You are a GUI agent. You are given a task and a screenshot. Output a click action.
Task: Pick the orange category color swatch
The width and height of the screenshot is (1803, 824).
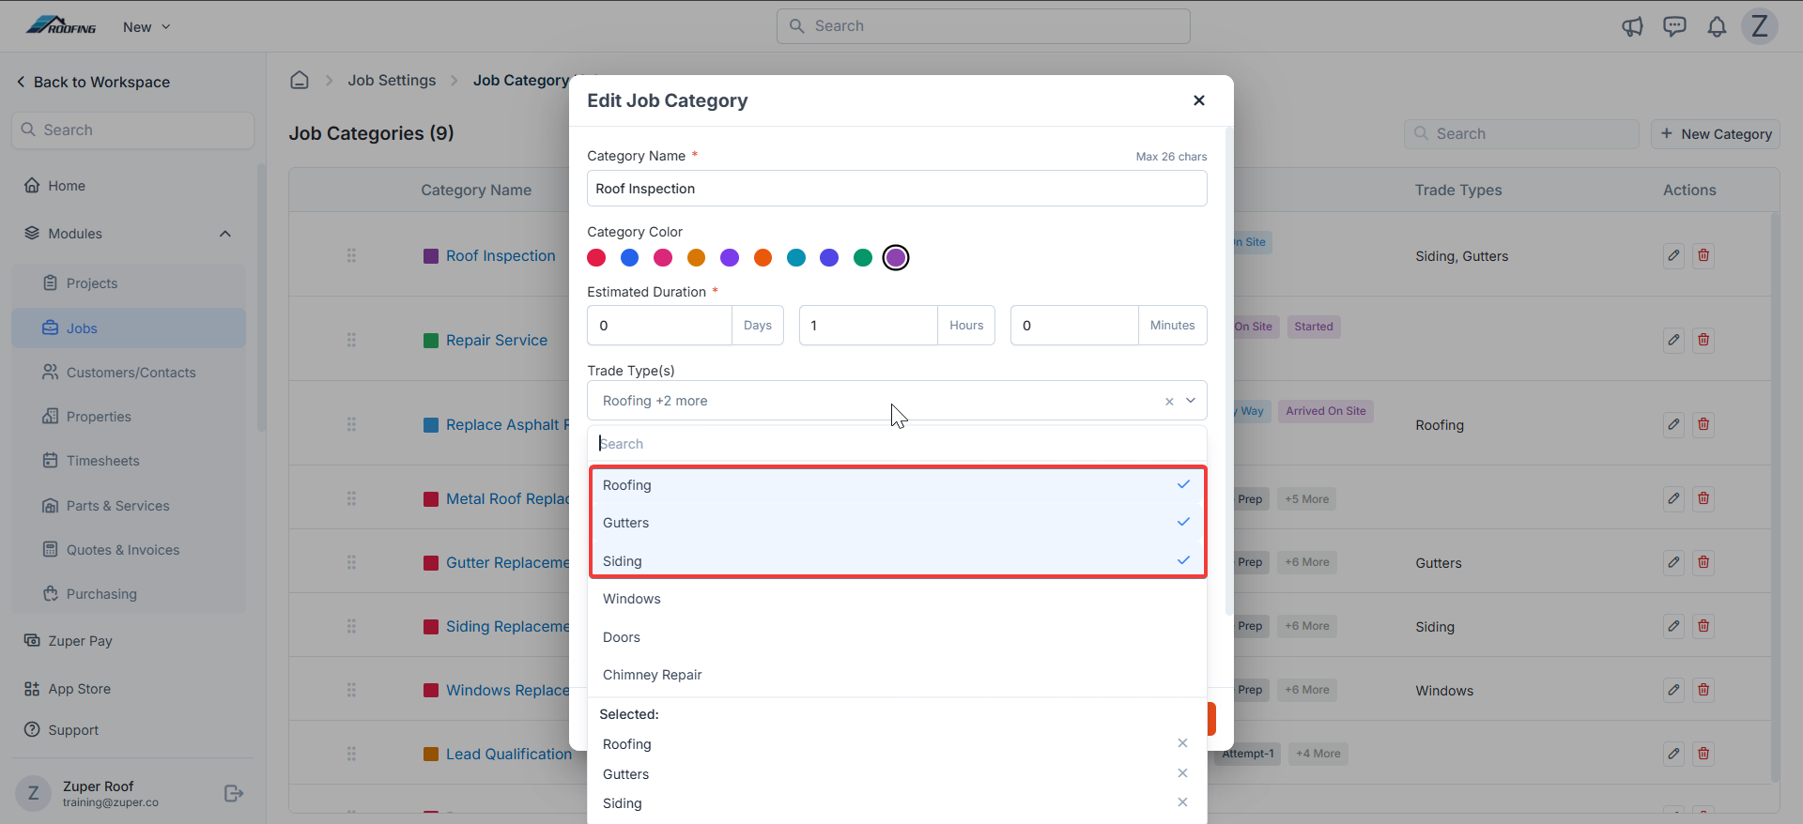tap(763, 257)
